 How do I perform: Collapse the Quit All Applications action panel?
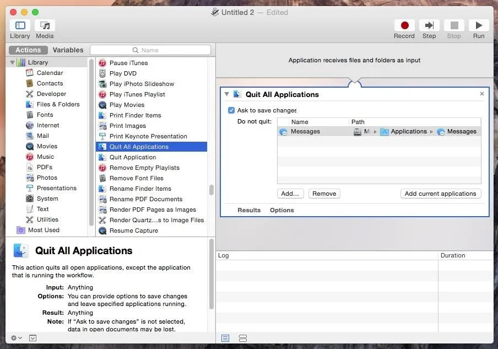pyautogui.click(x=227, y=94)
